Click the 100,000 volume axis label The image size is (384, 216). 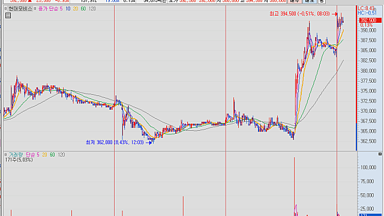[x=368, y=167]
